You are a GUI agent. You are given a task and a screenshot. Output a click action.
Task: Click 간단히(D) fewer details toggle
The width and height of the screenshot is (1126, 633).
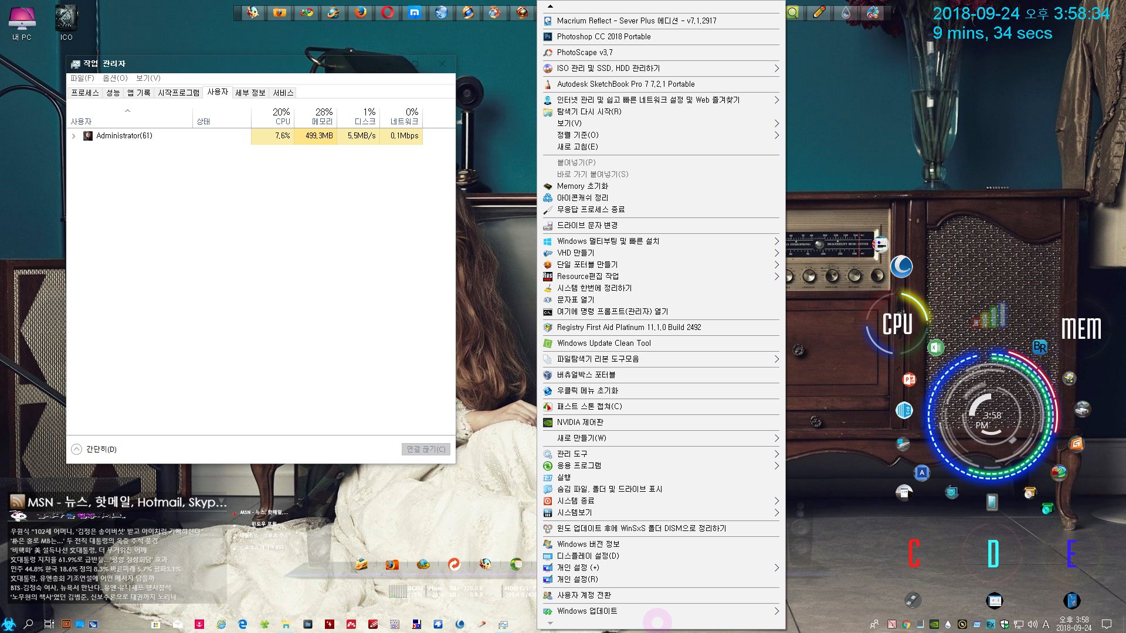pyautogui.click(x=94, y=449)
